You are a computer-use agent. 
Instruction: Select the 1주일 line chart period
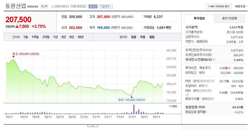pos(35,37)
